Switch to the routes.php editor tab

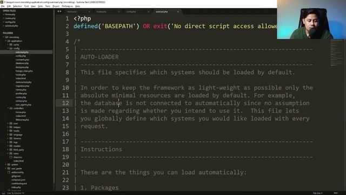[x=102, y=12]
